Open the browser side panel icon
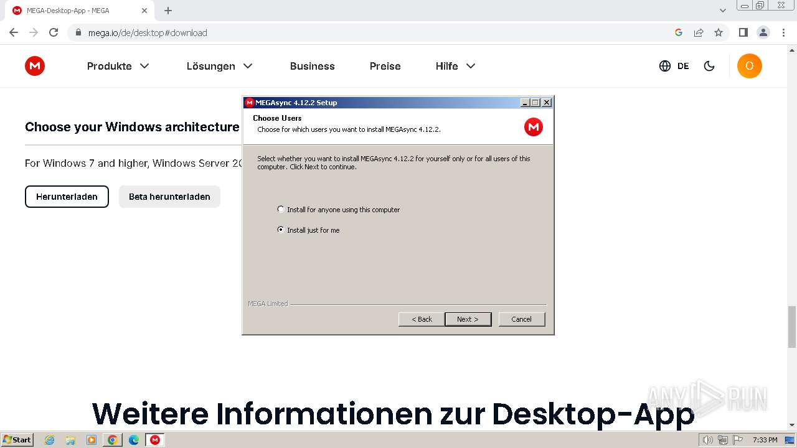Image resolution: width=797 pixels, height=448 pixels. tap(743, 32)
